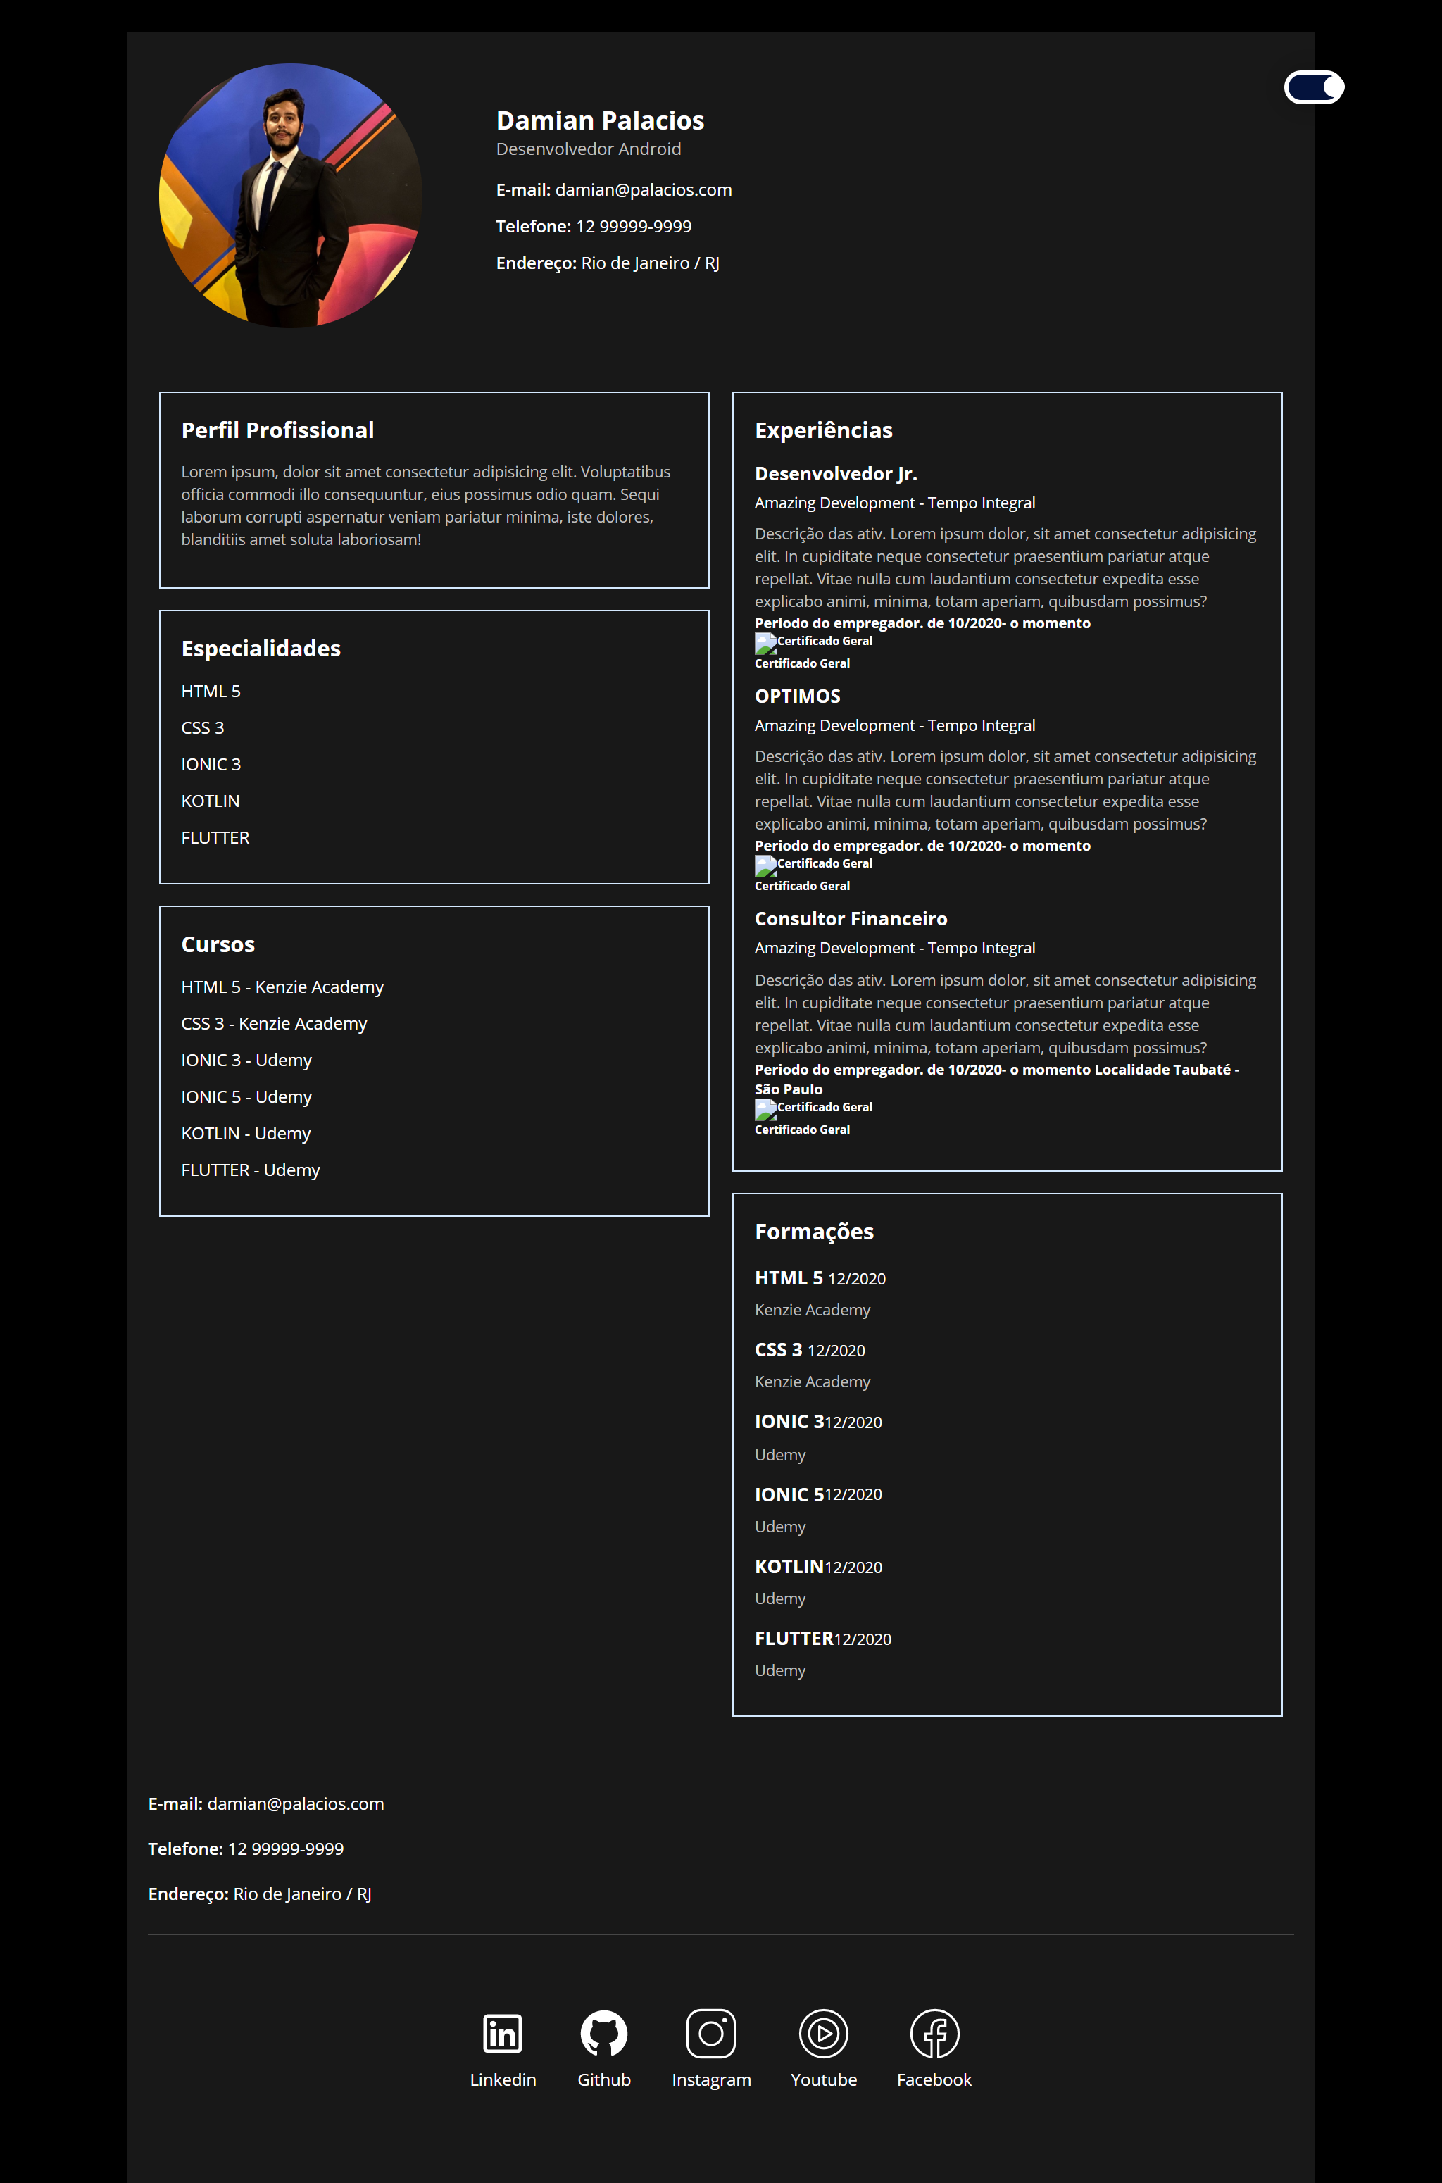Toggle the dark mode switch
The height and width of the screenshot is (2183, 1442).
1313,87
